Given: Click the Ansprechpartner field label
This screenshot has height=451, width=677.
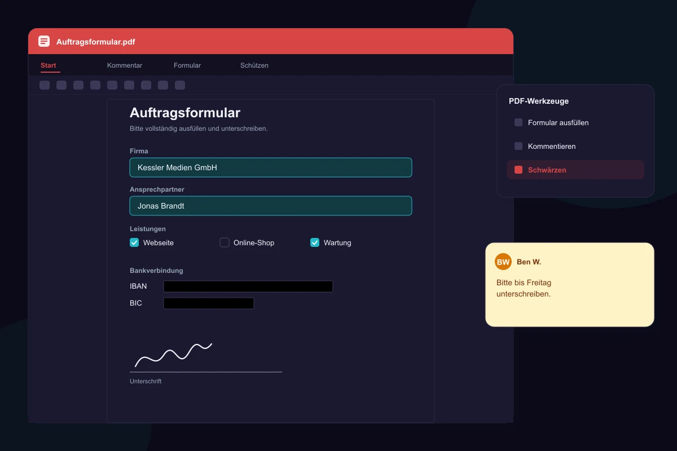Looking at the screenshot, I should click(157, 189).
